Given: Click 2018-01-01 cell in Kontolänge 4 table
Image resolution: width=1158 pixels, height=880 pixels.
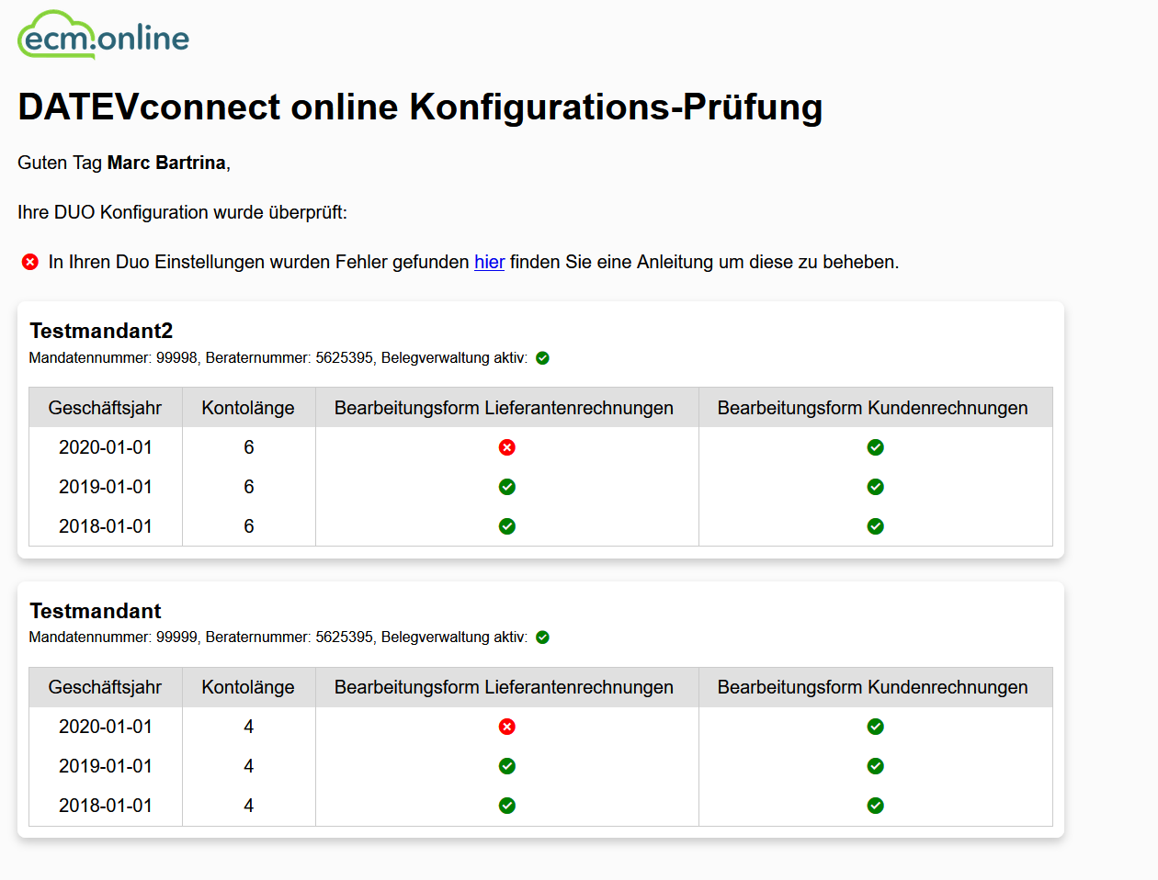Looking at the screenshot, I should (x=106, y=806).
